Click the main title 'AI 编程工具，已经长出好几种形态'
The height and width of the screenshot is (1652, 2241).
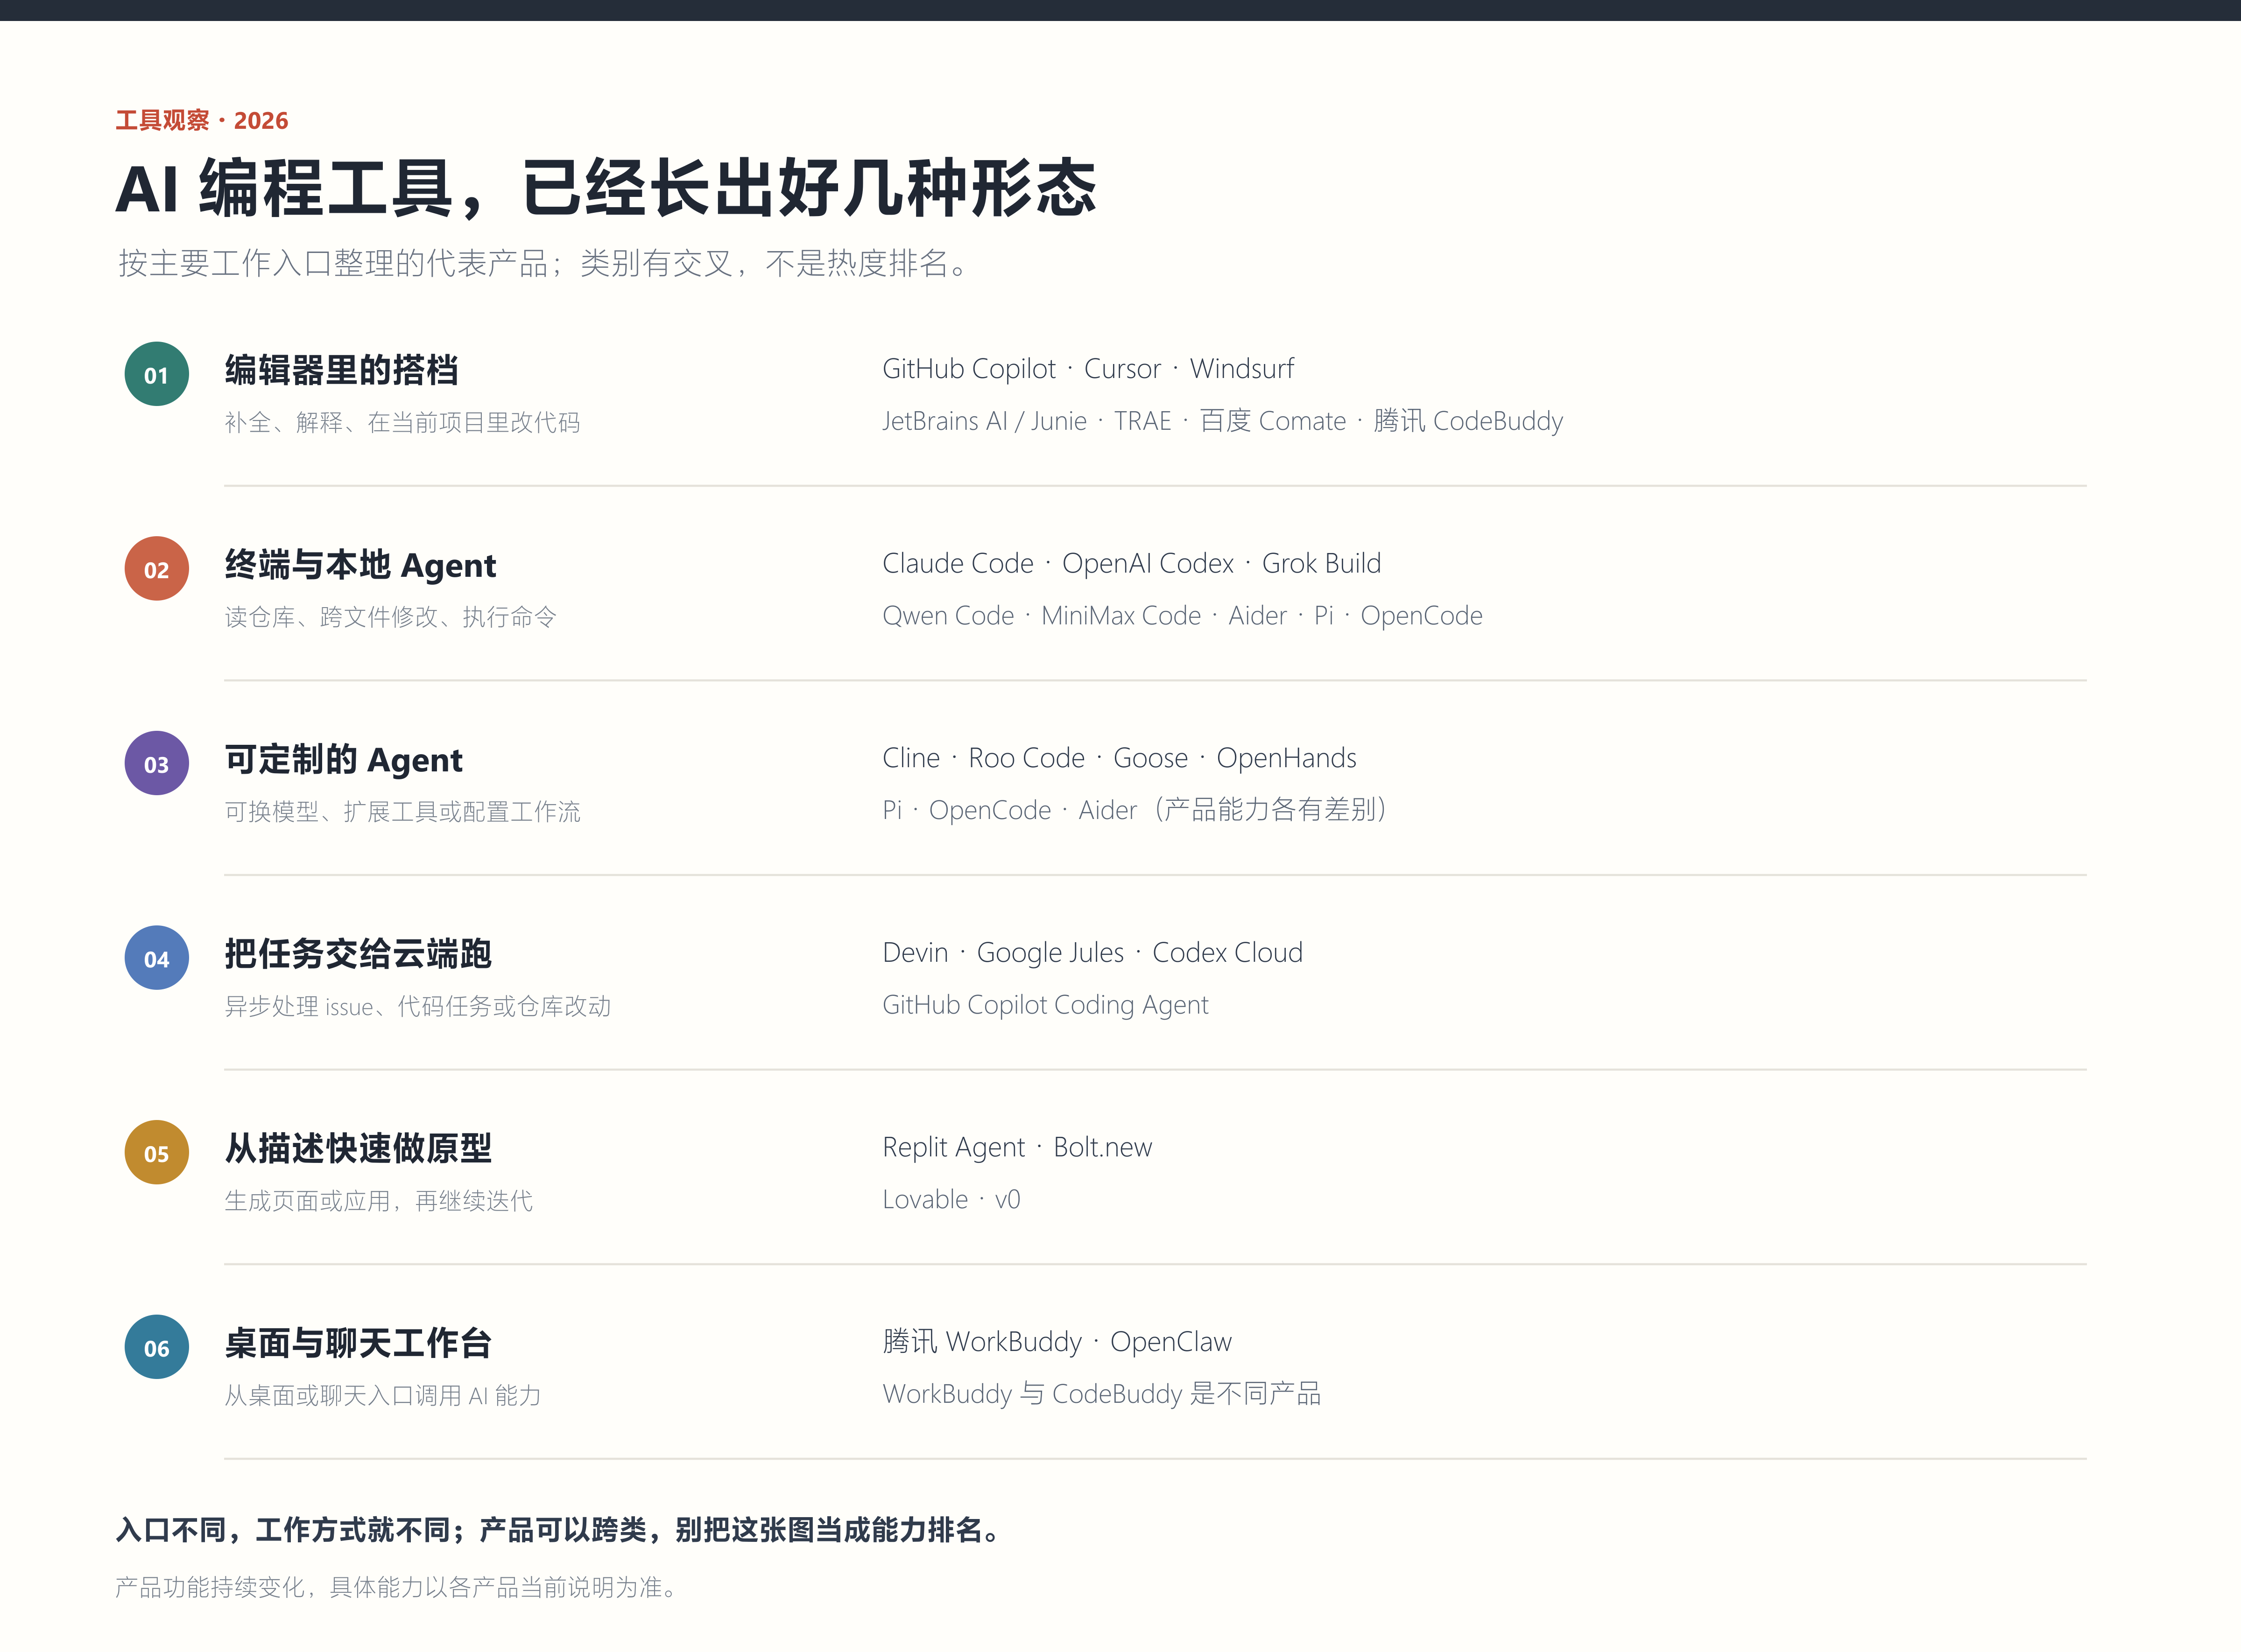(606, 188)
